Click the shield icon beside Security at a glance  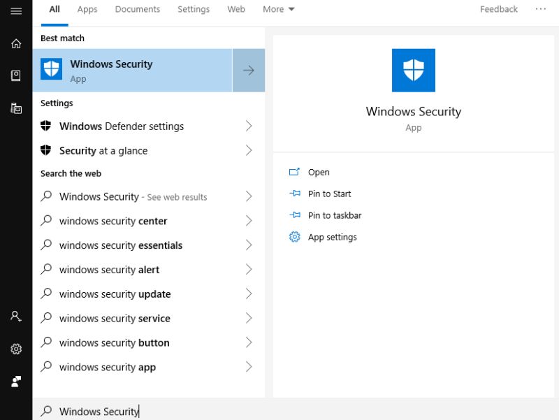click(x=45, y=150)
